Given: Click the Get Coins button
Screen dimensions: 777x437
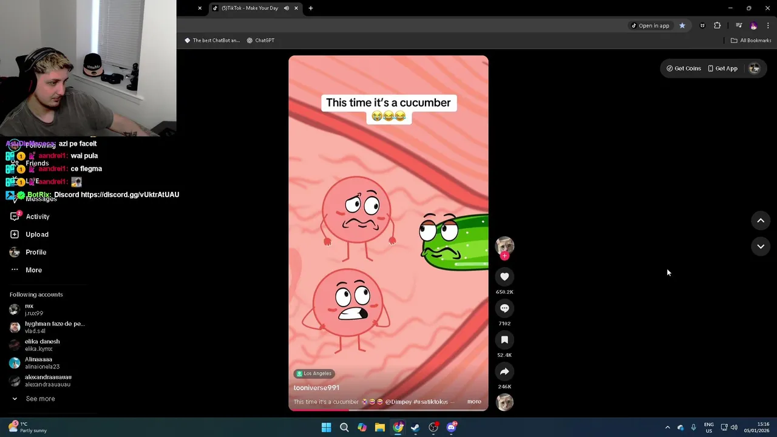Looking at the screenshot, I should coord(684,69).
